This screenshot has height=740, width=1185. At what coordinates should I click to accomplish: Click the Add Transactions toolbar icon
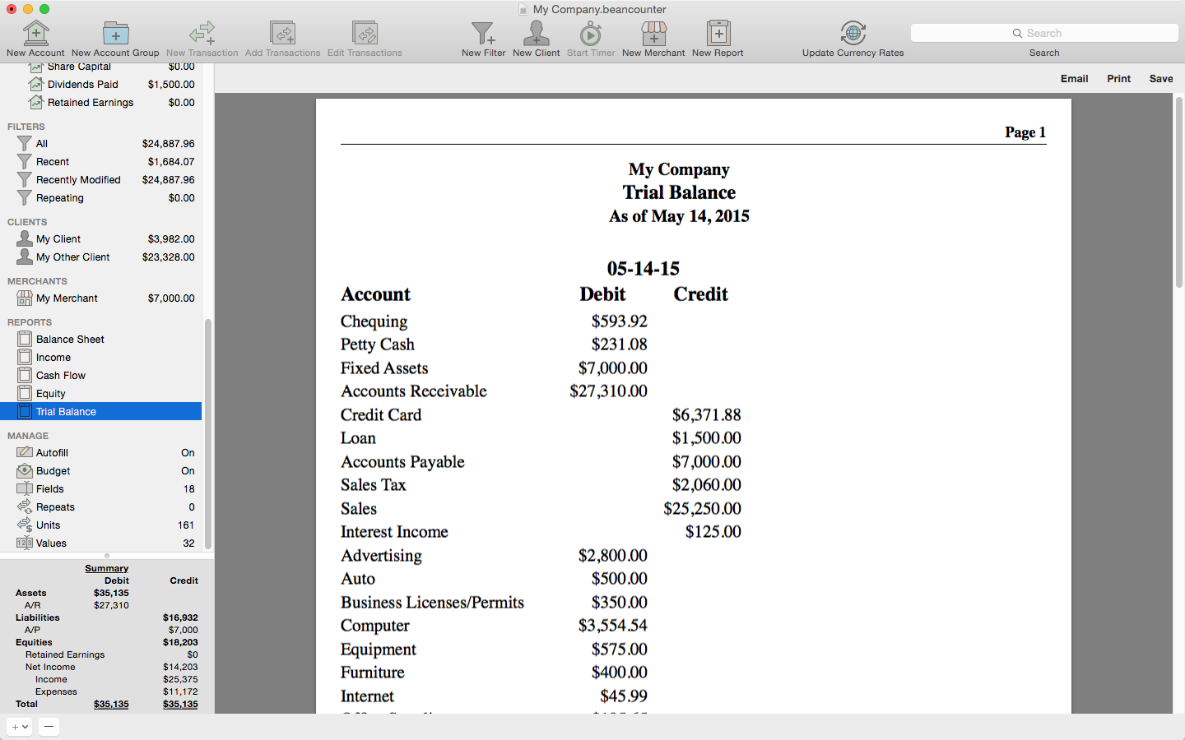point(282,33)
